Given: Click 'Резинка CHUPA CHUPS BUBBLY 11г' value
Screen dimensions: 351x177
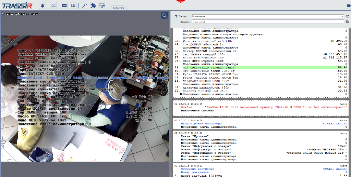Looking at the screenshot, I should pos(317,153).
